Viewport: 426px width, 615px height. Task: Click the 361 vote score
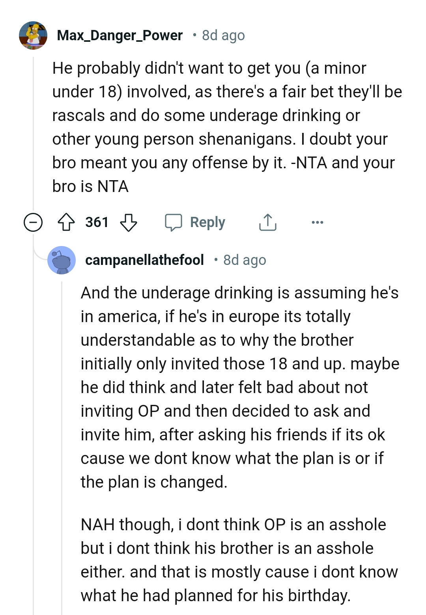click(97, 222)
